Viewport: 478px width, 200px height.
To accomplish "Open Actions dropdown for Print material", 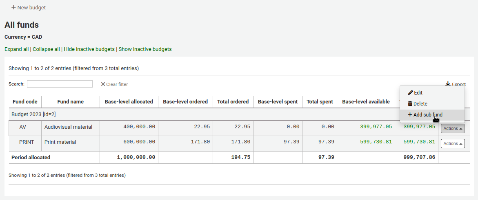I will pyautogui.click(x=453, y=143).
